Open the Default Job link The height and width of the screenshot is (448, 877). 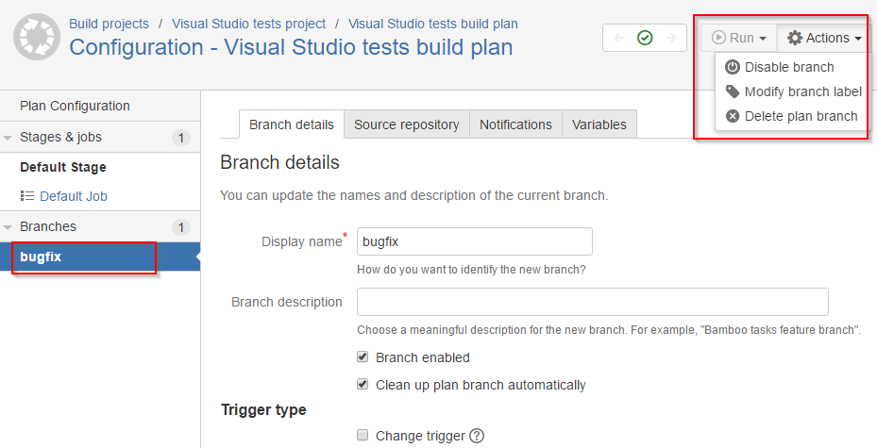pyautogui.click(x=74, y=196)
